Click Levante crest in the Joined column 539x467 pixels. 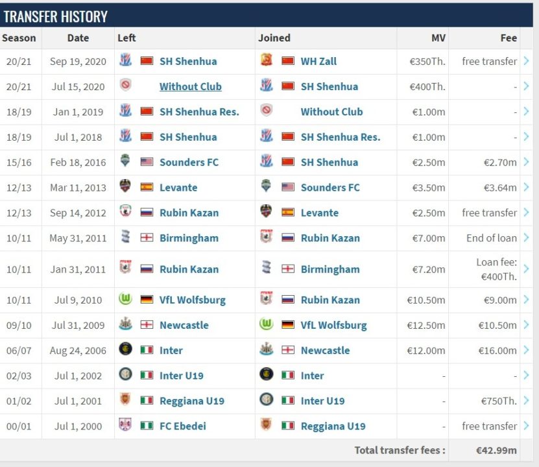tap(267, 213)
